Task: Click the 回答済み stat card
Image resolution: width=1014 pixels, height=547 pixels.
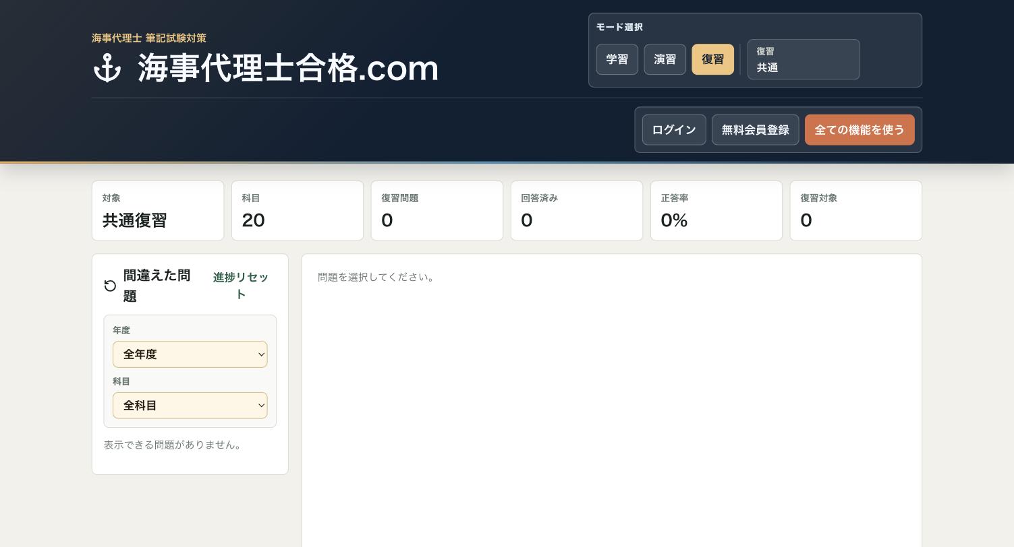Action: (577, 211)
